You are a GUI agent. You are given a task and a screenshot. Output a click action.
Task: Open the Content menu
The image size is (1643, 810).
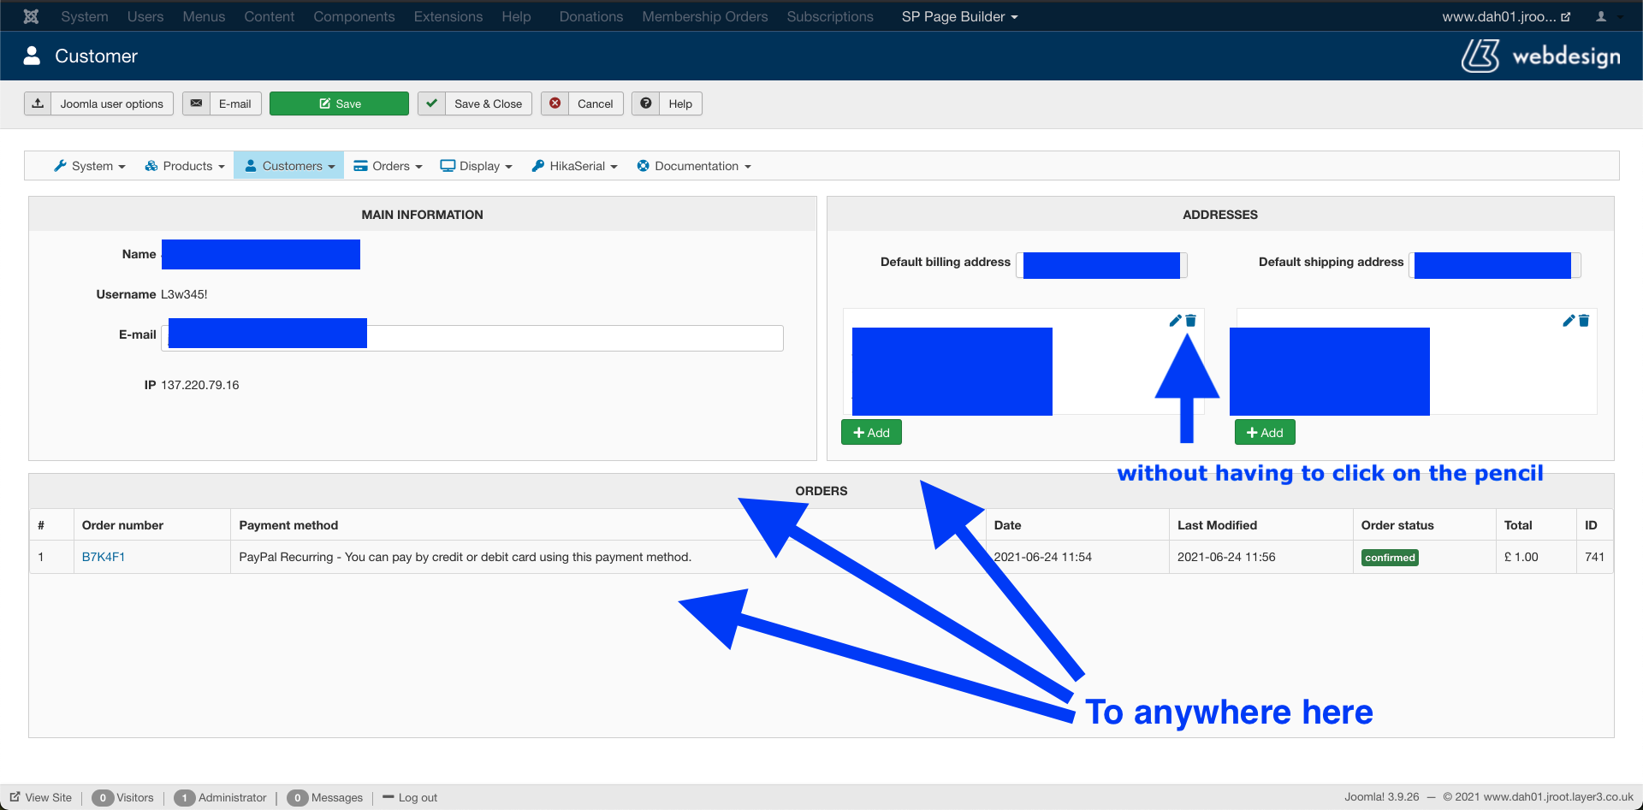tap(269, 16)
